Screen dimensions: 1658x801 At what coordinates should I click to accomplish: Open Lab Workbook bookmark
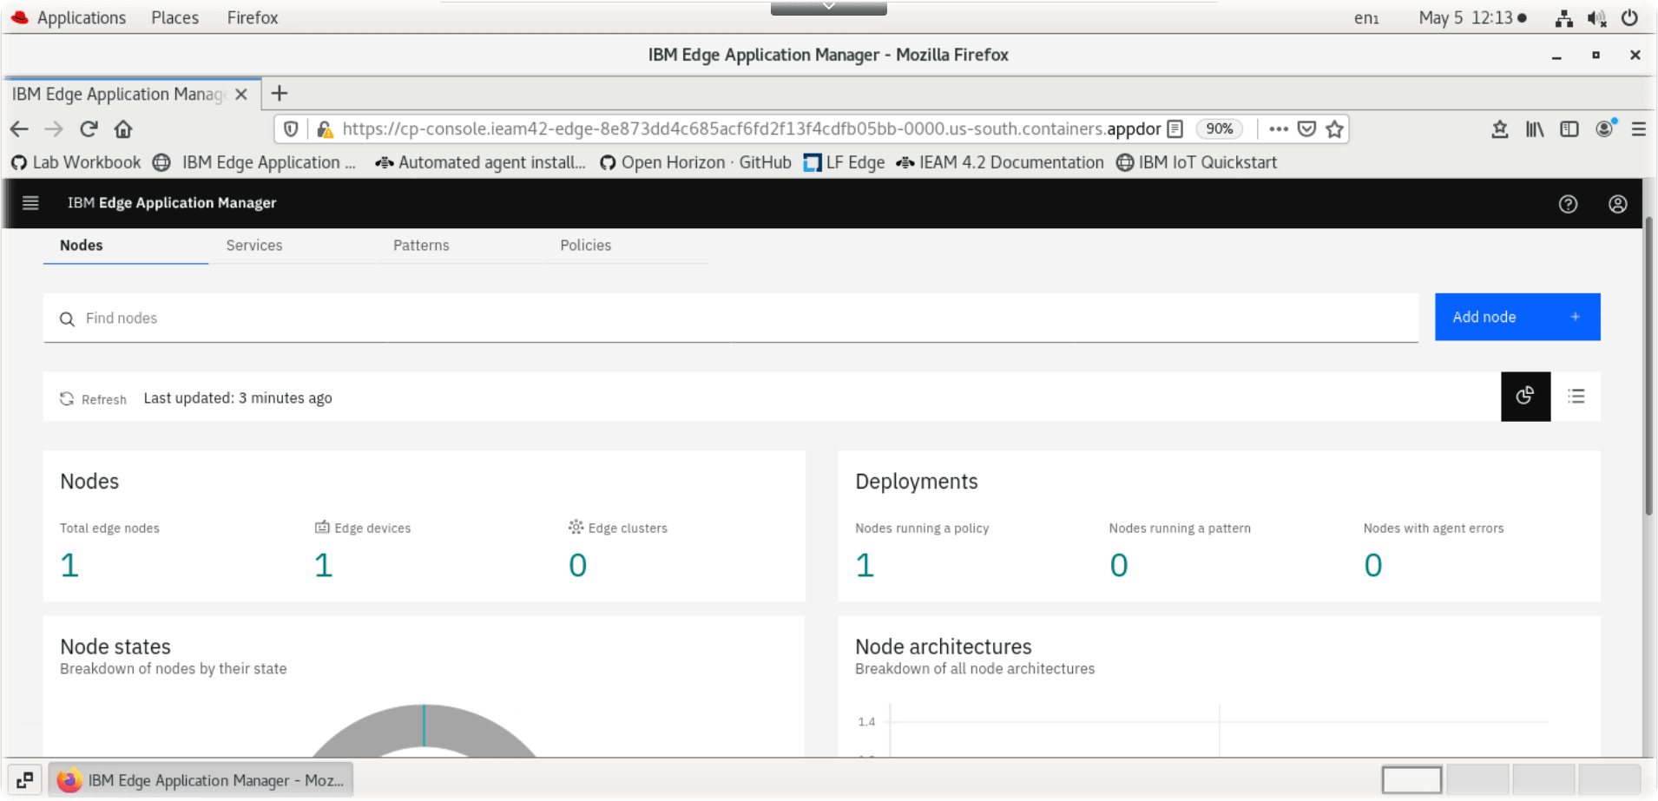tap(76, 162)
